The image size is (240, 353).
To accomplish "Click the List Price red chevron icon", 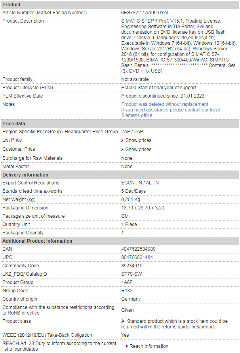I will [x=122, y=140].
